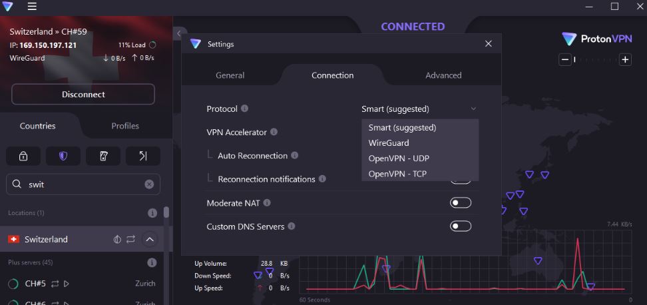Click the load circle next to CH#5
647x305 pixels.
[x=13, y=284]
